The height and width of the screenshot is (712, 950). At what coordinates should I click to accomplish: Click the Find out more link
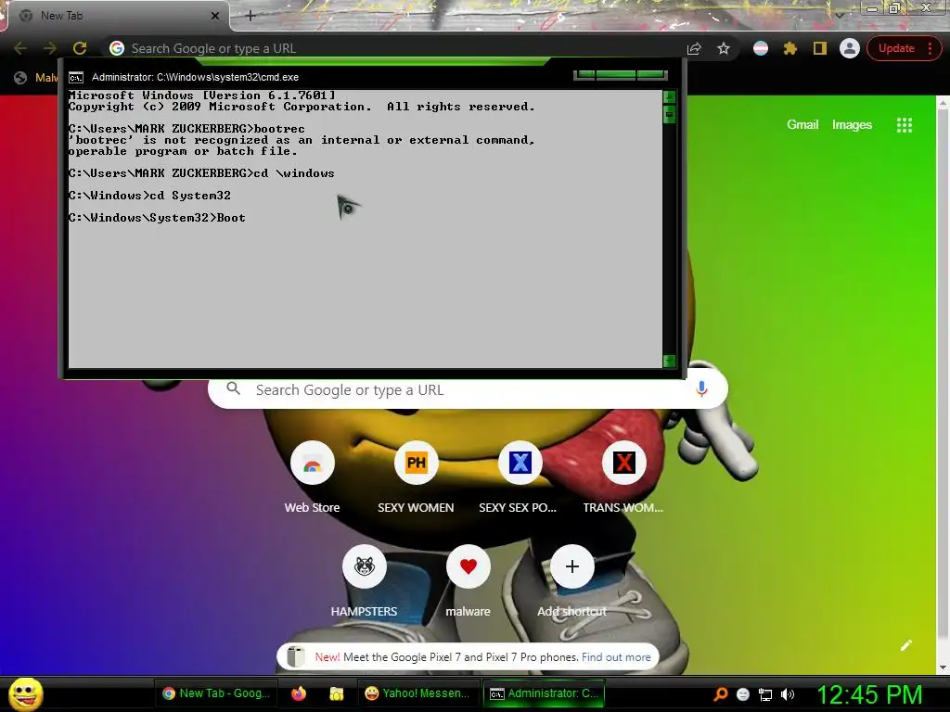(x=616, y=657)
